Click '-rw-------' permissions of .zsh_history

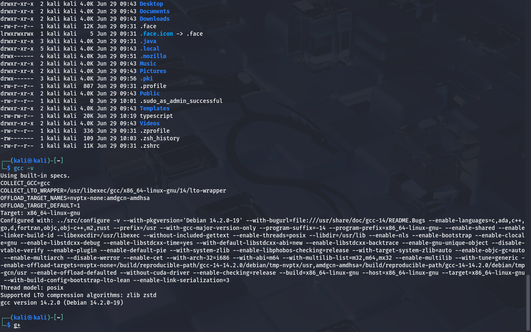point(17,138)
